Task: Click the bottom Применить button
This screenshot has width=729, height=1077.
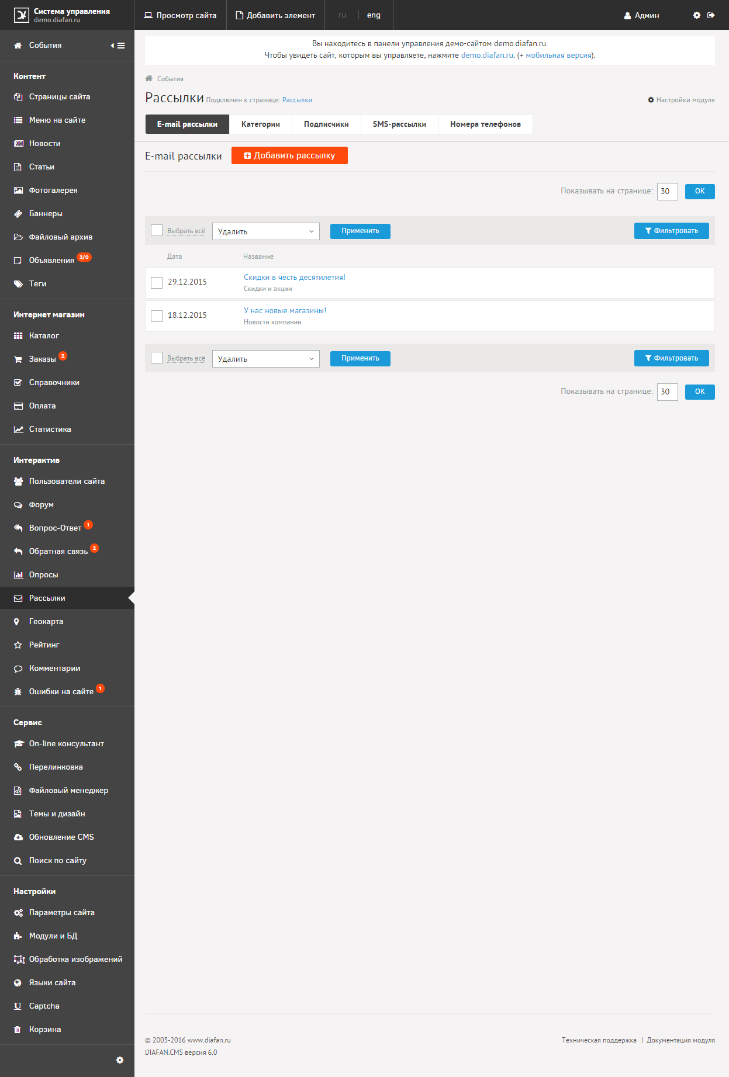Action: tap(360, 359)
